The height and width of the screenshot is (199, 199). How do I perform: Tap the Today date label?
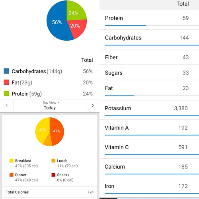coord(50,108)
